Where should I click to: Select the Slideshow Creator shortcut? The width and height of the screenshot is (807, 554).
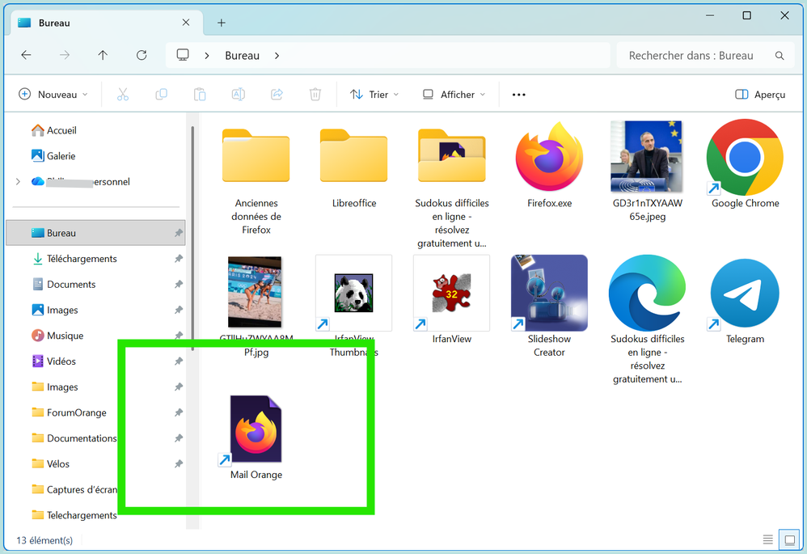click(549, 294)
